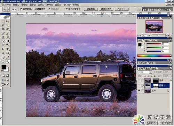Open the History panel flyout menu
The height and width of the screenshot is (126, 174).
pyautogui.click(x=170, y=62)
